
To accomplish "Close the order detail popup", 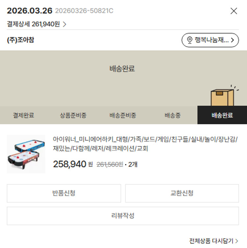I will tap(233, 11).
